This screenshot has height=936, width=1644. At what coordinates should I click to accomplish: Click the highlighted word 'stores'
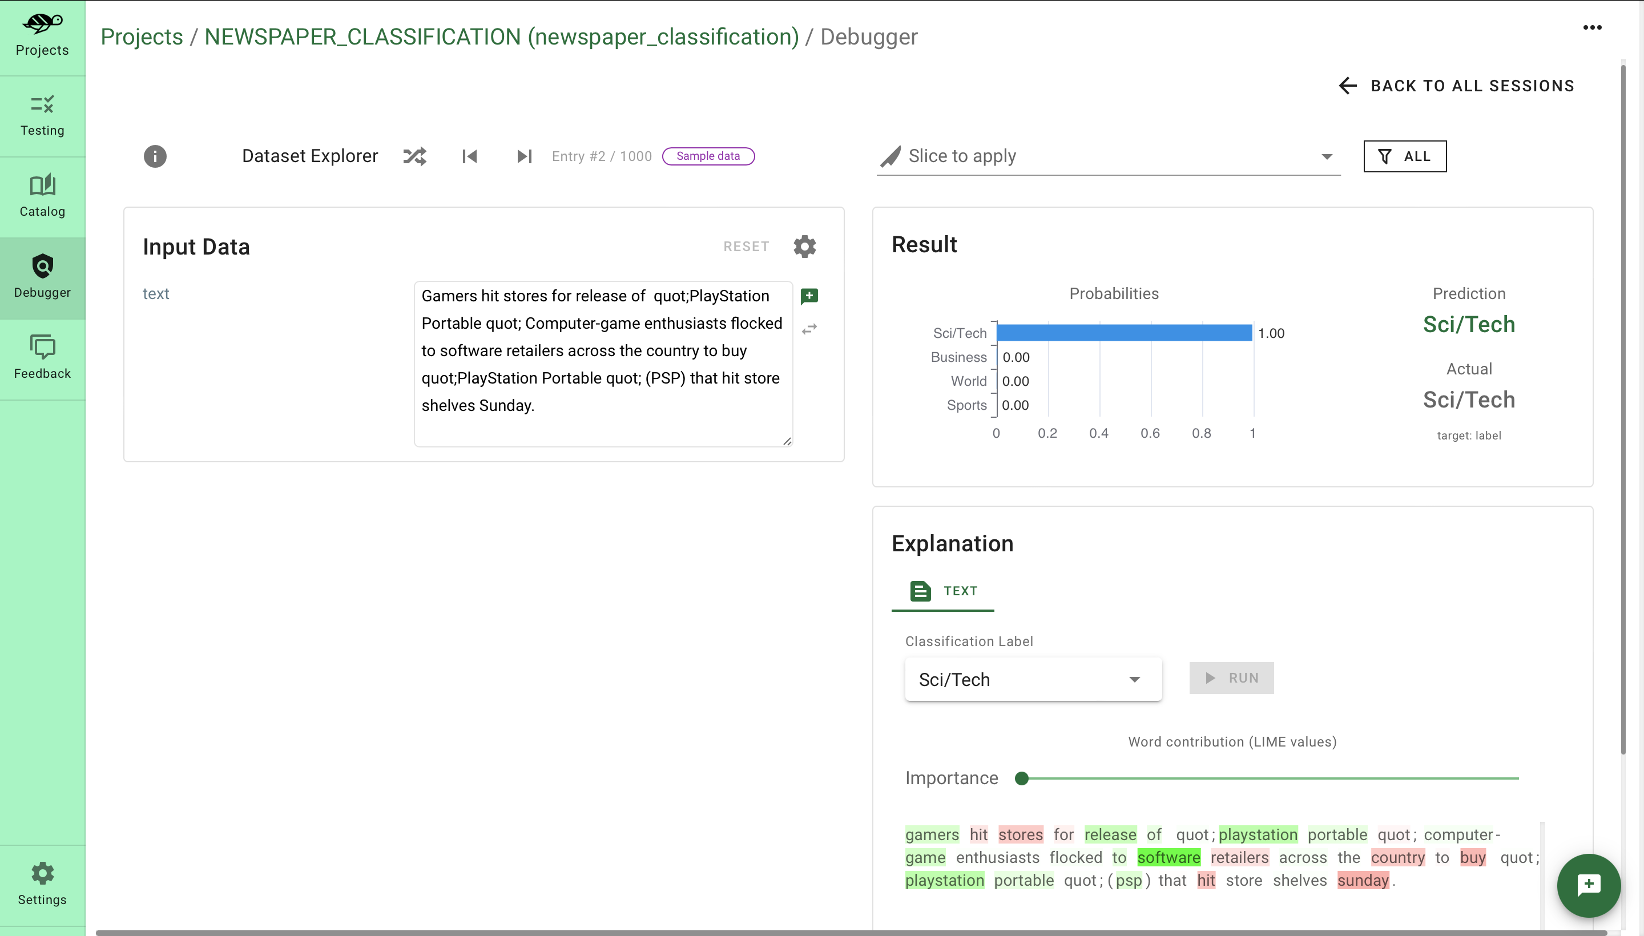click(1020, 834)
